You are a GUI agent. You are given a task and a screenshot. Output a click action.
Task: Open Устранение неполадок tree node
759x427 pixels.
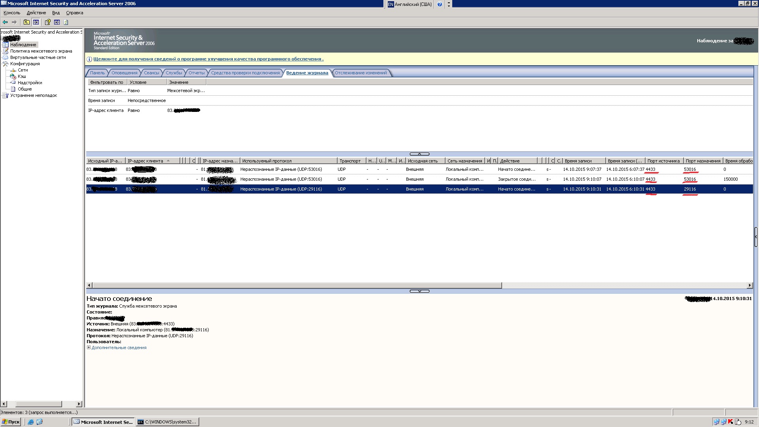pos(34,95)
